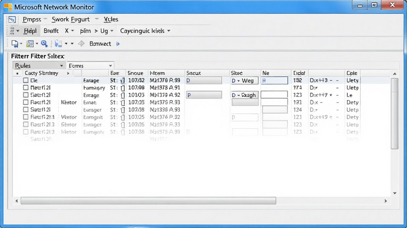Open the Rules dropdown

(x=39, y=66)
